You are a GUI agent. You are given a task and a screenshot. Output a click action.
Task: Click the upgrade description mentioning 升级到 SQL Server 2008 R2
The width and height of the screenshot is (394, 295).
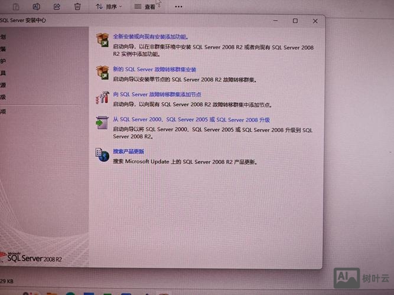pyautogui.click(x=213, y=133)
